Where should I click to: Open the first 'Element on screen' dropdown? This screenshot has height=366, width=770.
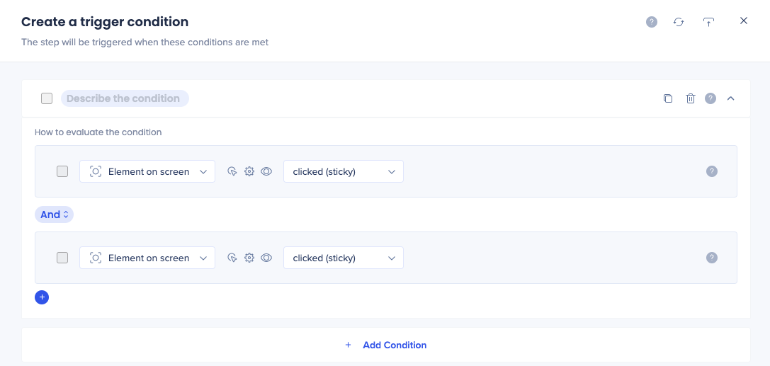[147, 171]
